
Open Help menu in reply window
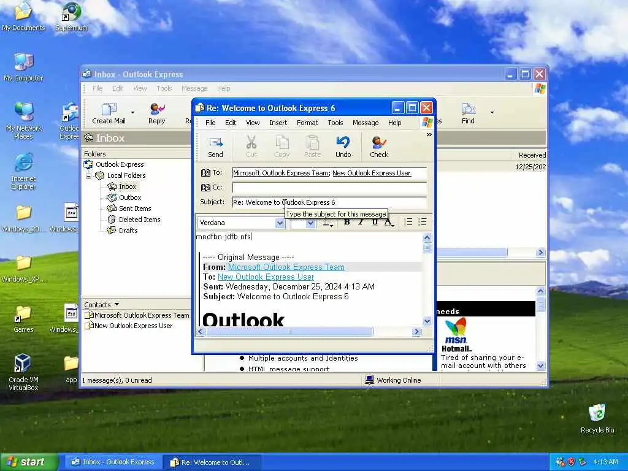pyautogui.click(x=394, y=123)
